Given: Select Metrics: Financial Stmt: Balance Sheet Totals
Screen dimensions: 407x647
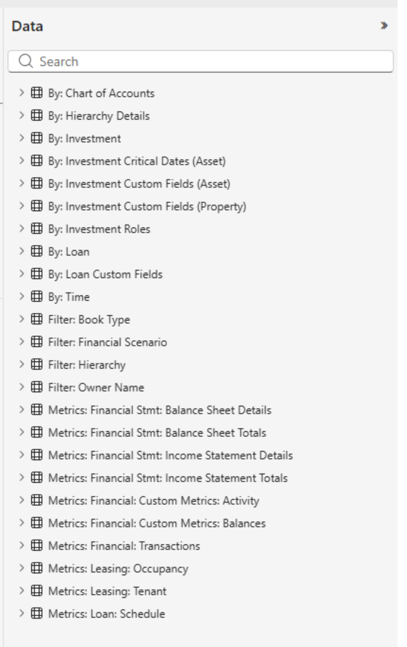Looking at the screenshot, I should (157, 433).
